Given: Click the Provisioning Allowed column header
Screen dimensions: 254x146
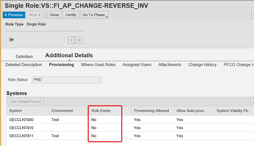Looking at the screenshot, I should [x=151, y=111].
